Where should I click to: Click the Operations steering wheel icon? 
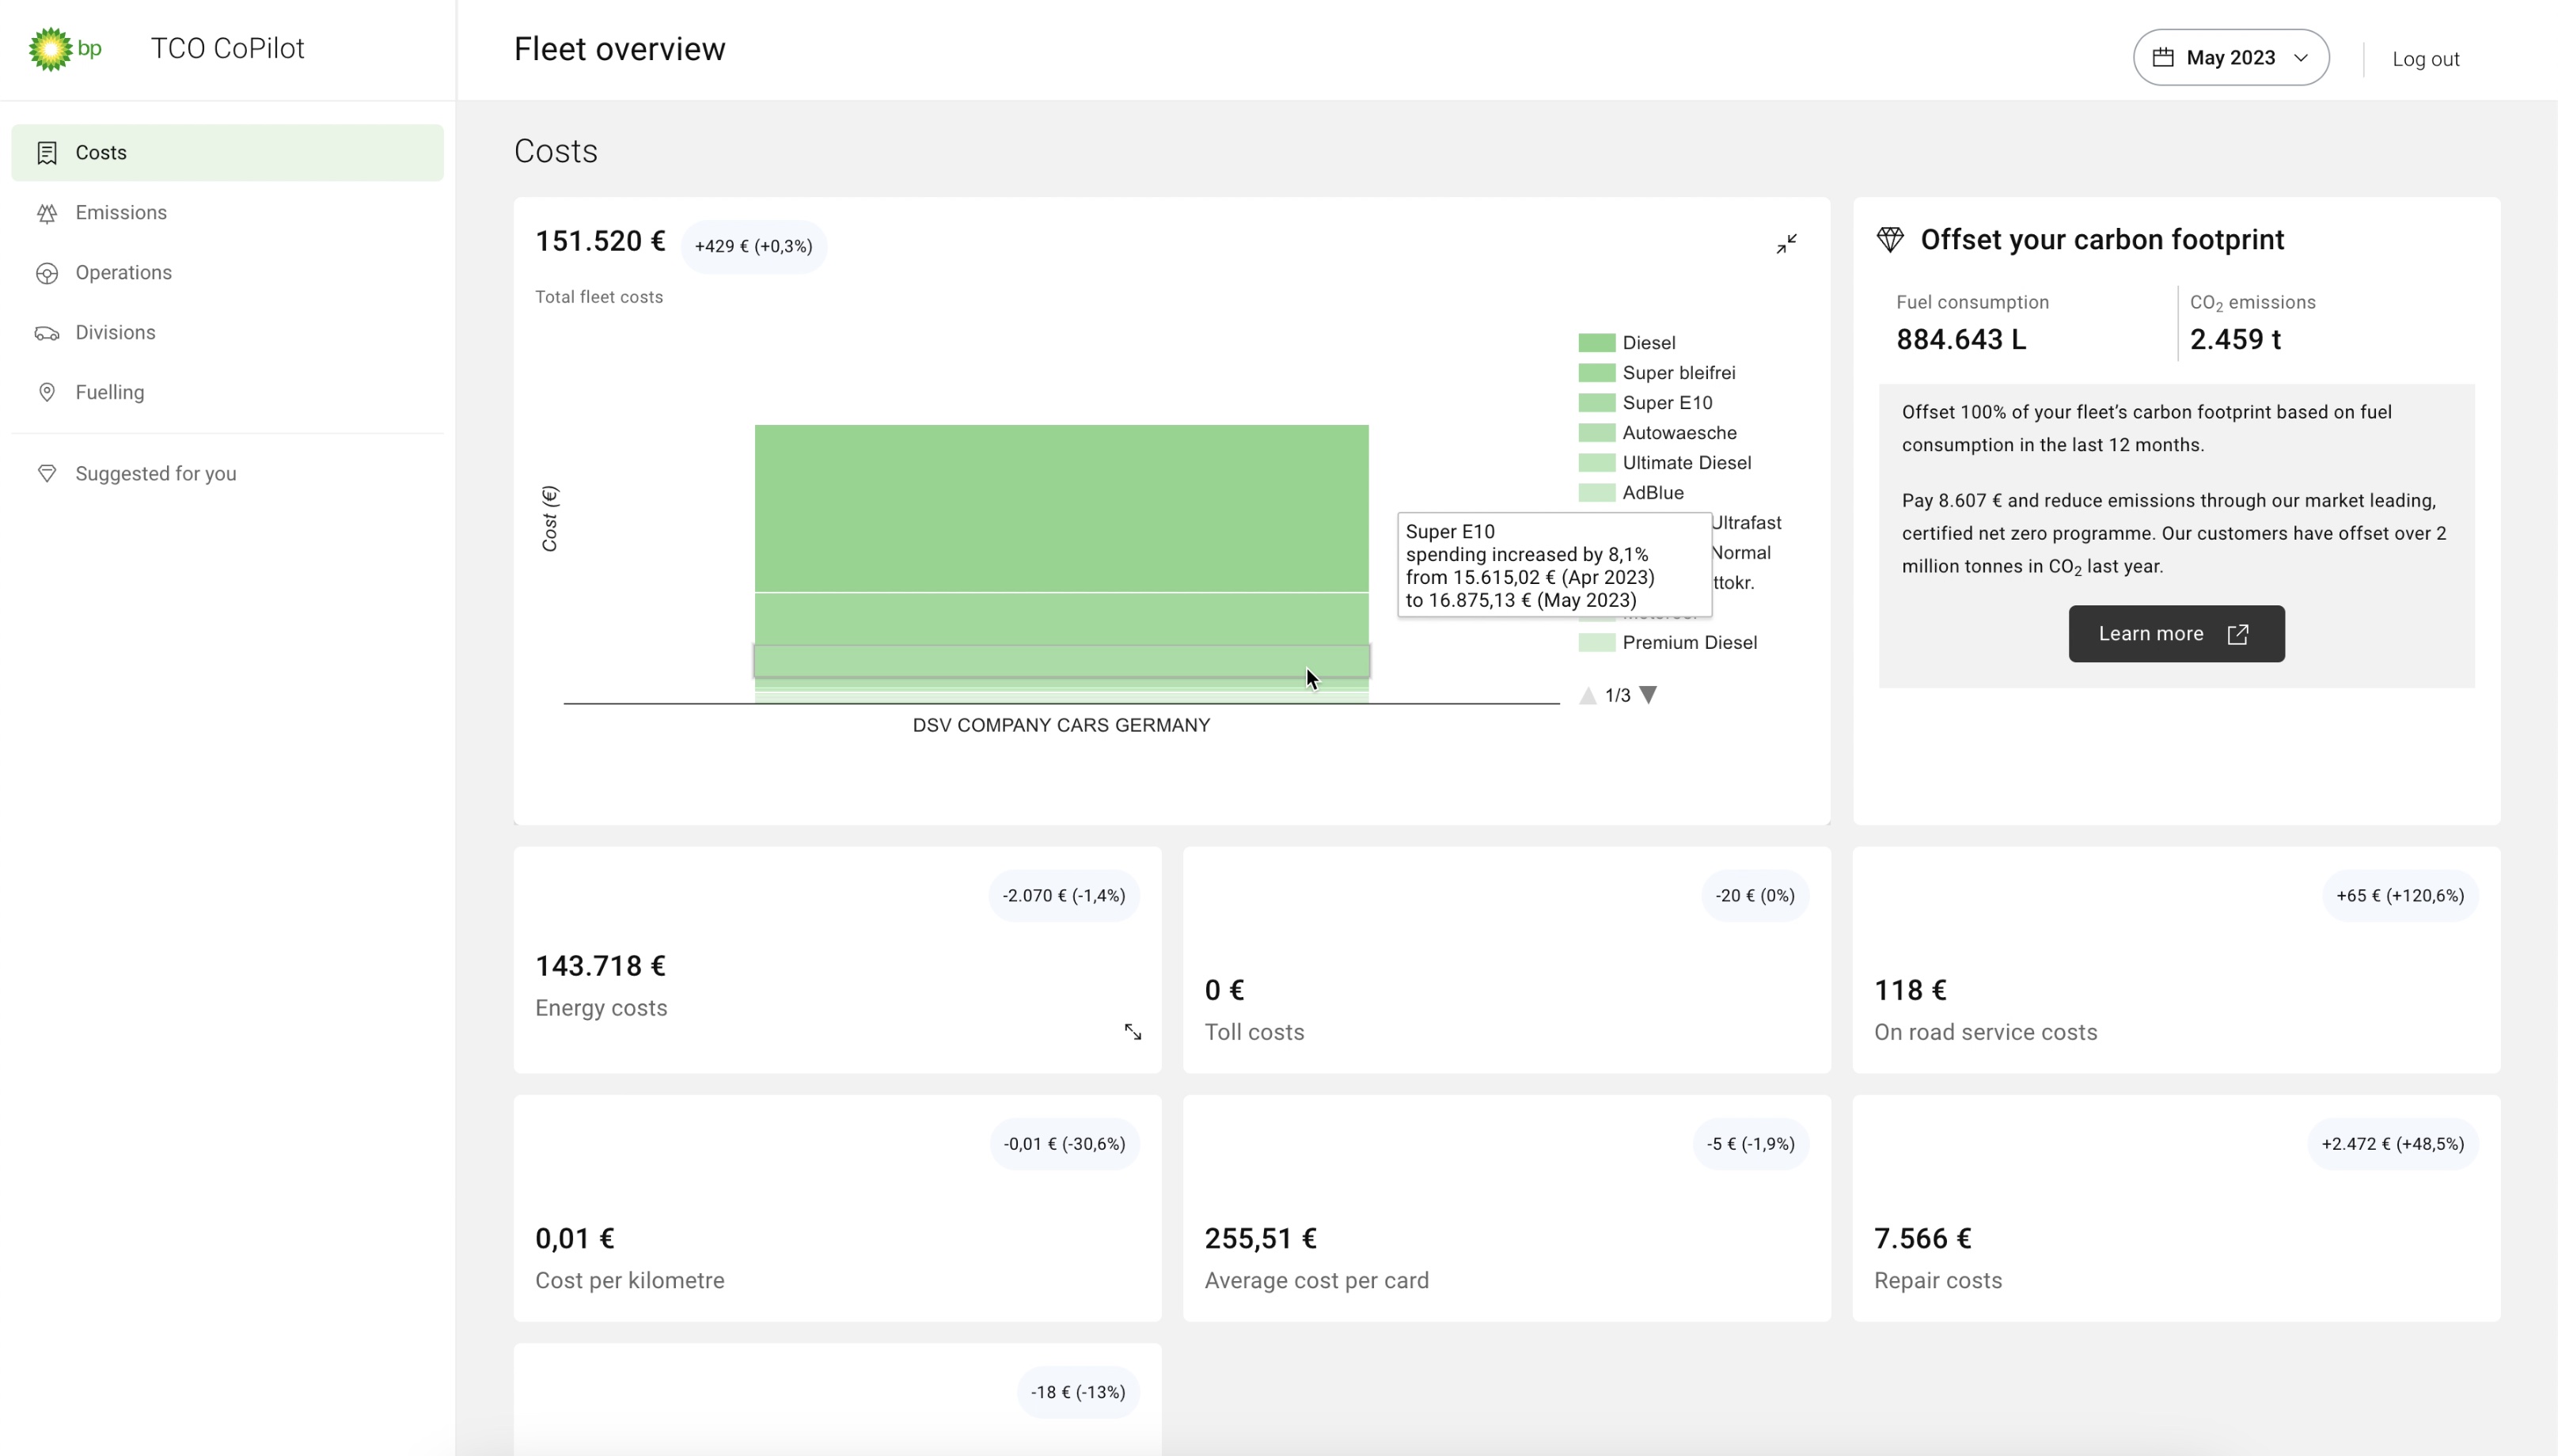click(47, 273)
